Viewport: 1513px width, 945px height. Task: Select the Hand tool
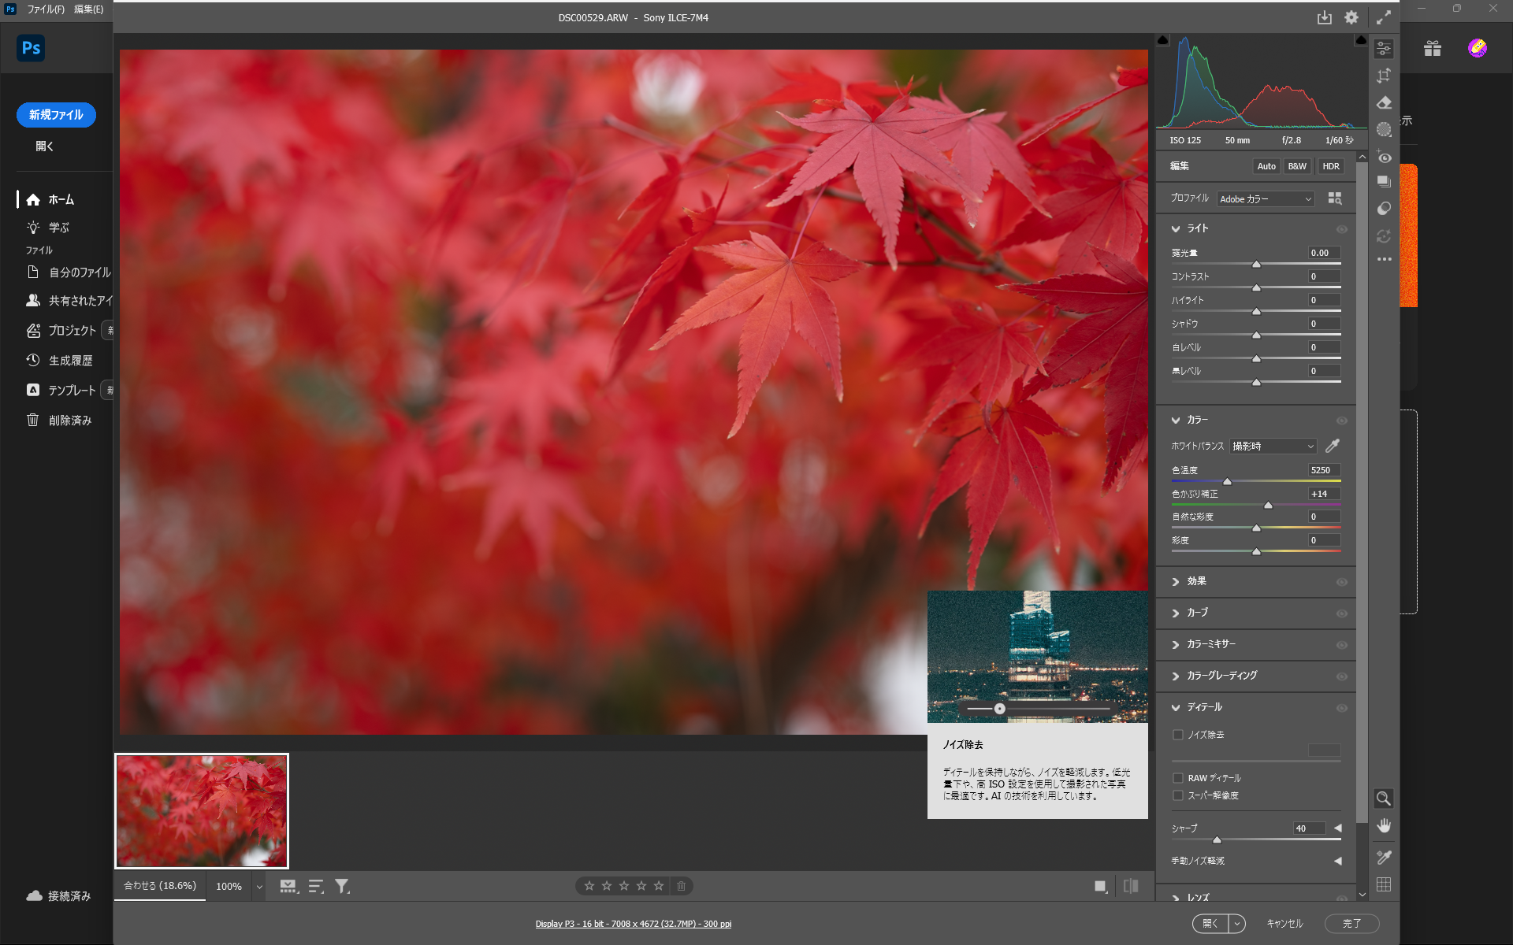1385,826
